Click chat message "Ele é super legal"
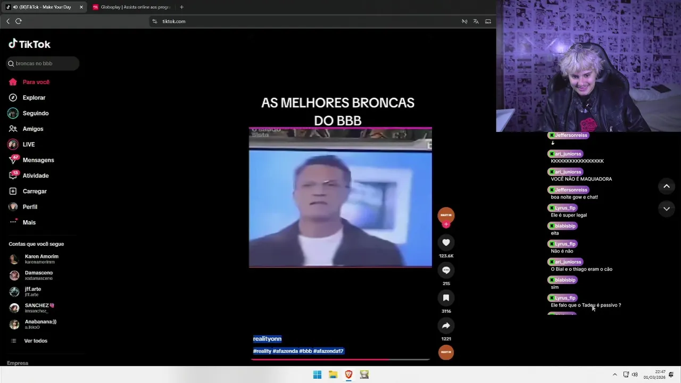Image resolution: width=681 pixels, height=383 pixels. pos(569,215)
